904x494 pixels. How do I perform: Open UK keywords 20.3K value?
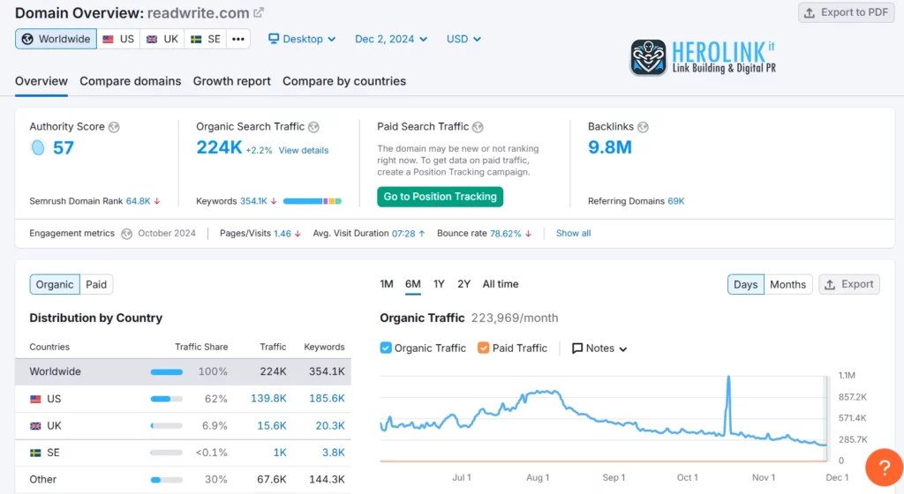click(330, 425)
